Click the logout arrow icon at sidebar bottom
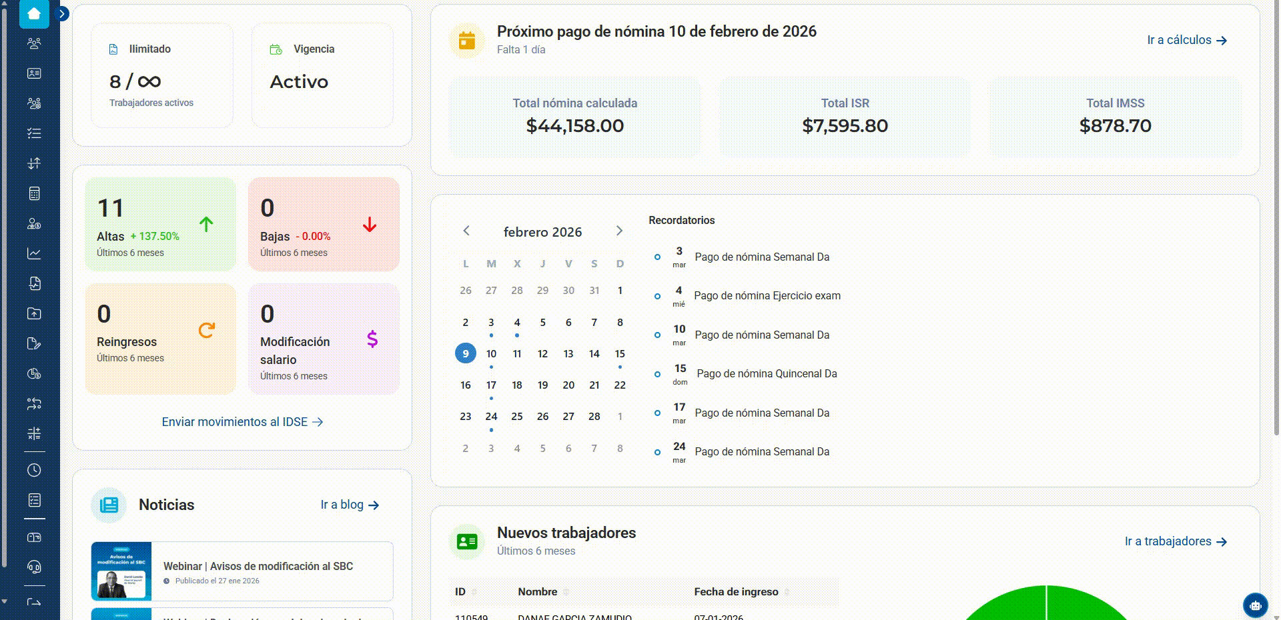This screenshot has height=620, width=1281. pyautogui.click(x=34, y=602)
